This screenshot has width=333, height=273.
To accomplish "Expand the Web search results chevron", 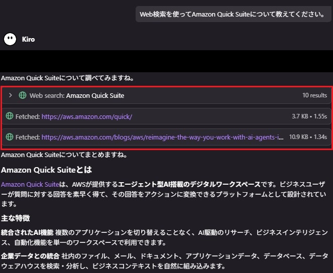I will 10,95.
